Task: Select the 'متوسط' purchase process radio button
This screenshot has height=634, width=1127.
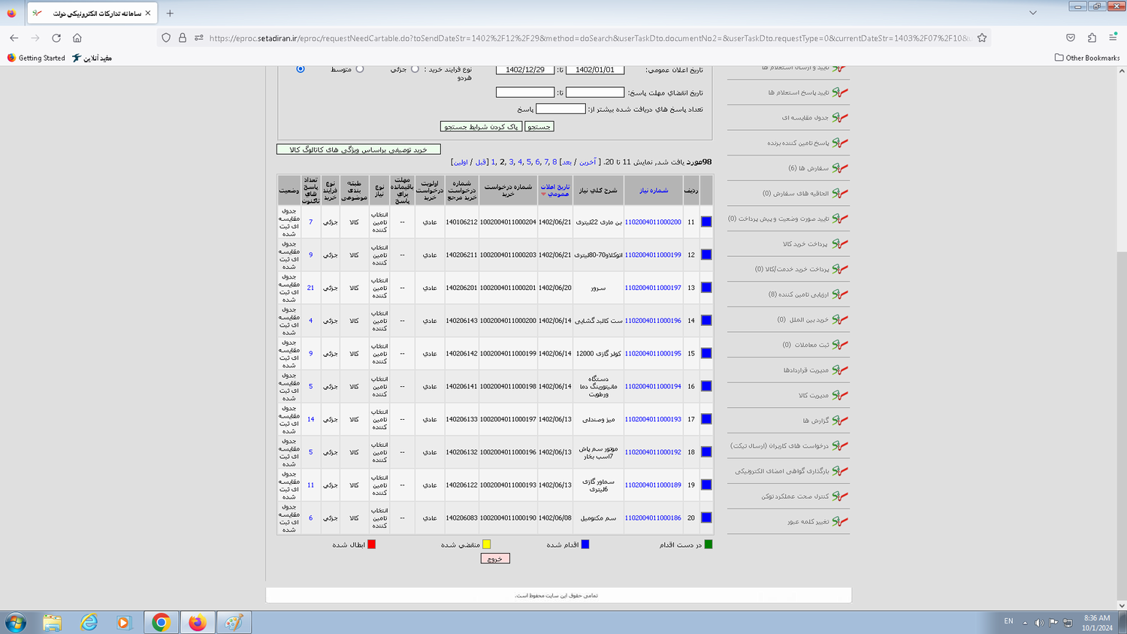Action: pos(360,69)
